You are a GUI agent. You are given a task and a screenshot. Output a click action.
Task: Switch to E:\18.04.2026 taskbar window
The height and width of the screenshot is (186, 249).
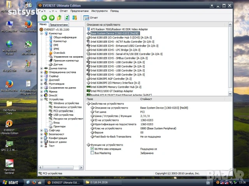[x=103, y=183]
